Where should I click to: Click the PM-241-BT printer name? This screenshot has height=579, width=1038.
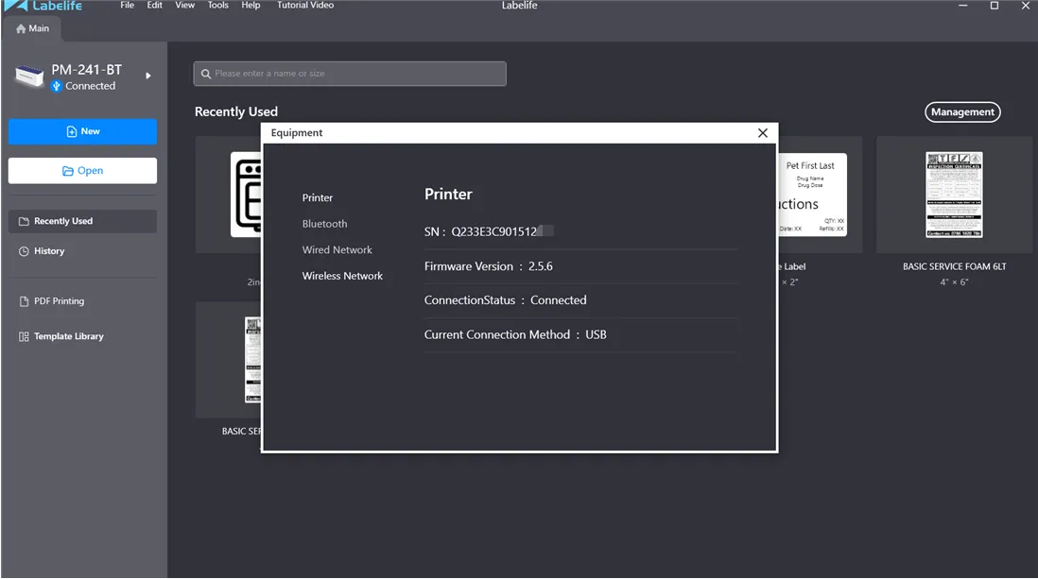tap(87, 70)
